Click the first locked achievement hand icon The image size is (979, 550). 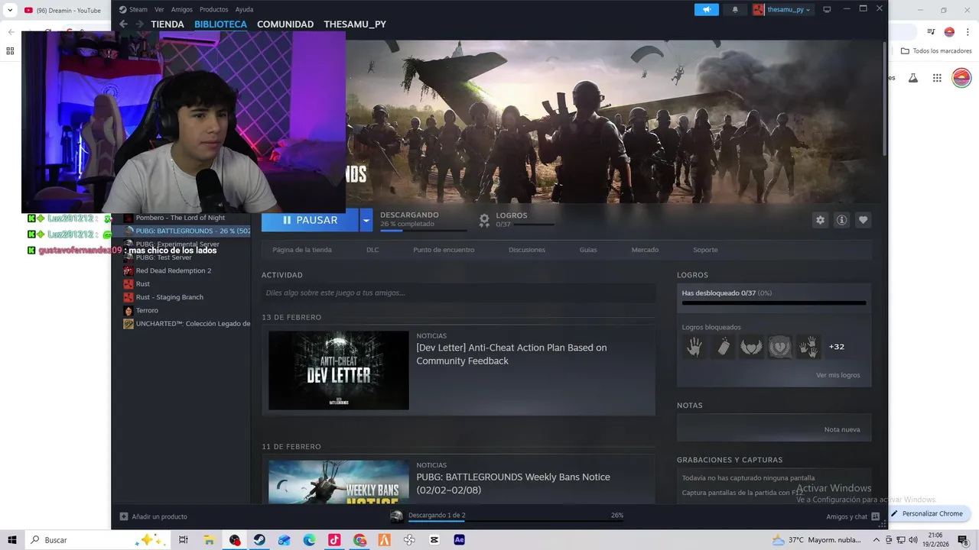[694, 347]
